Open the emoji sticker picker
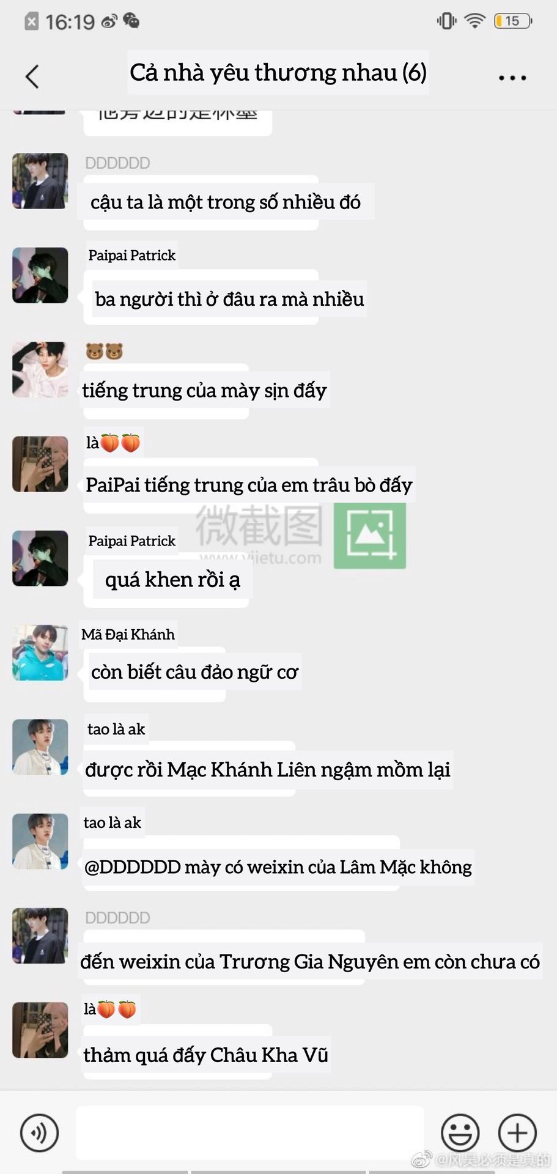The width and height of the screenshot is (557, 1174). click(460, 1132)
